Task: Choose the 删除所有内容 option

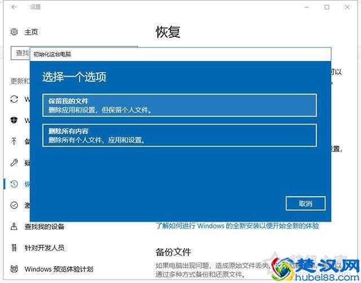Action: pyautogui.click(x=179, y=135)
